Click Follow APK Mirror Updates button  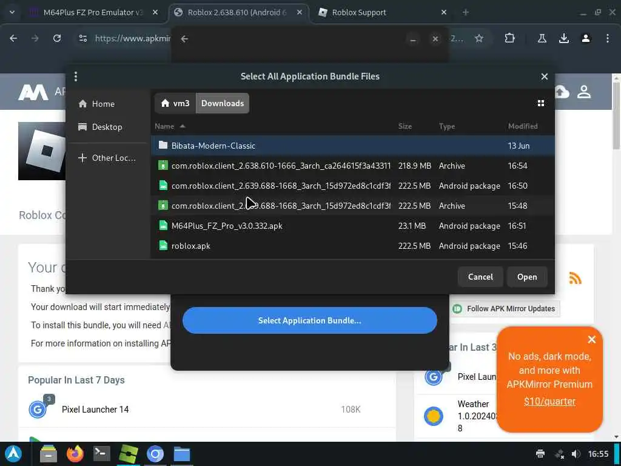tap(505, 309)
